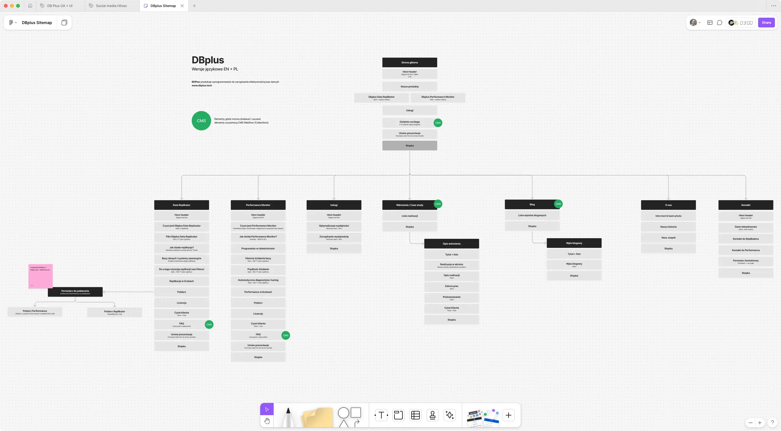
Task: Close the DBplus Sitemap tab
Action: point(182,6)
